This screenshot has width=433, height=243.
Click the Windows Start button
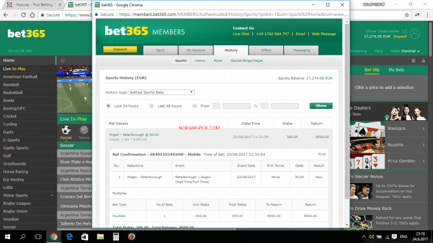(8, 237)
